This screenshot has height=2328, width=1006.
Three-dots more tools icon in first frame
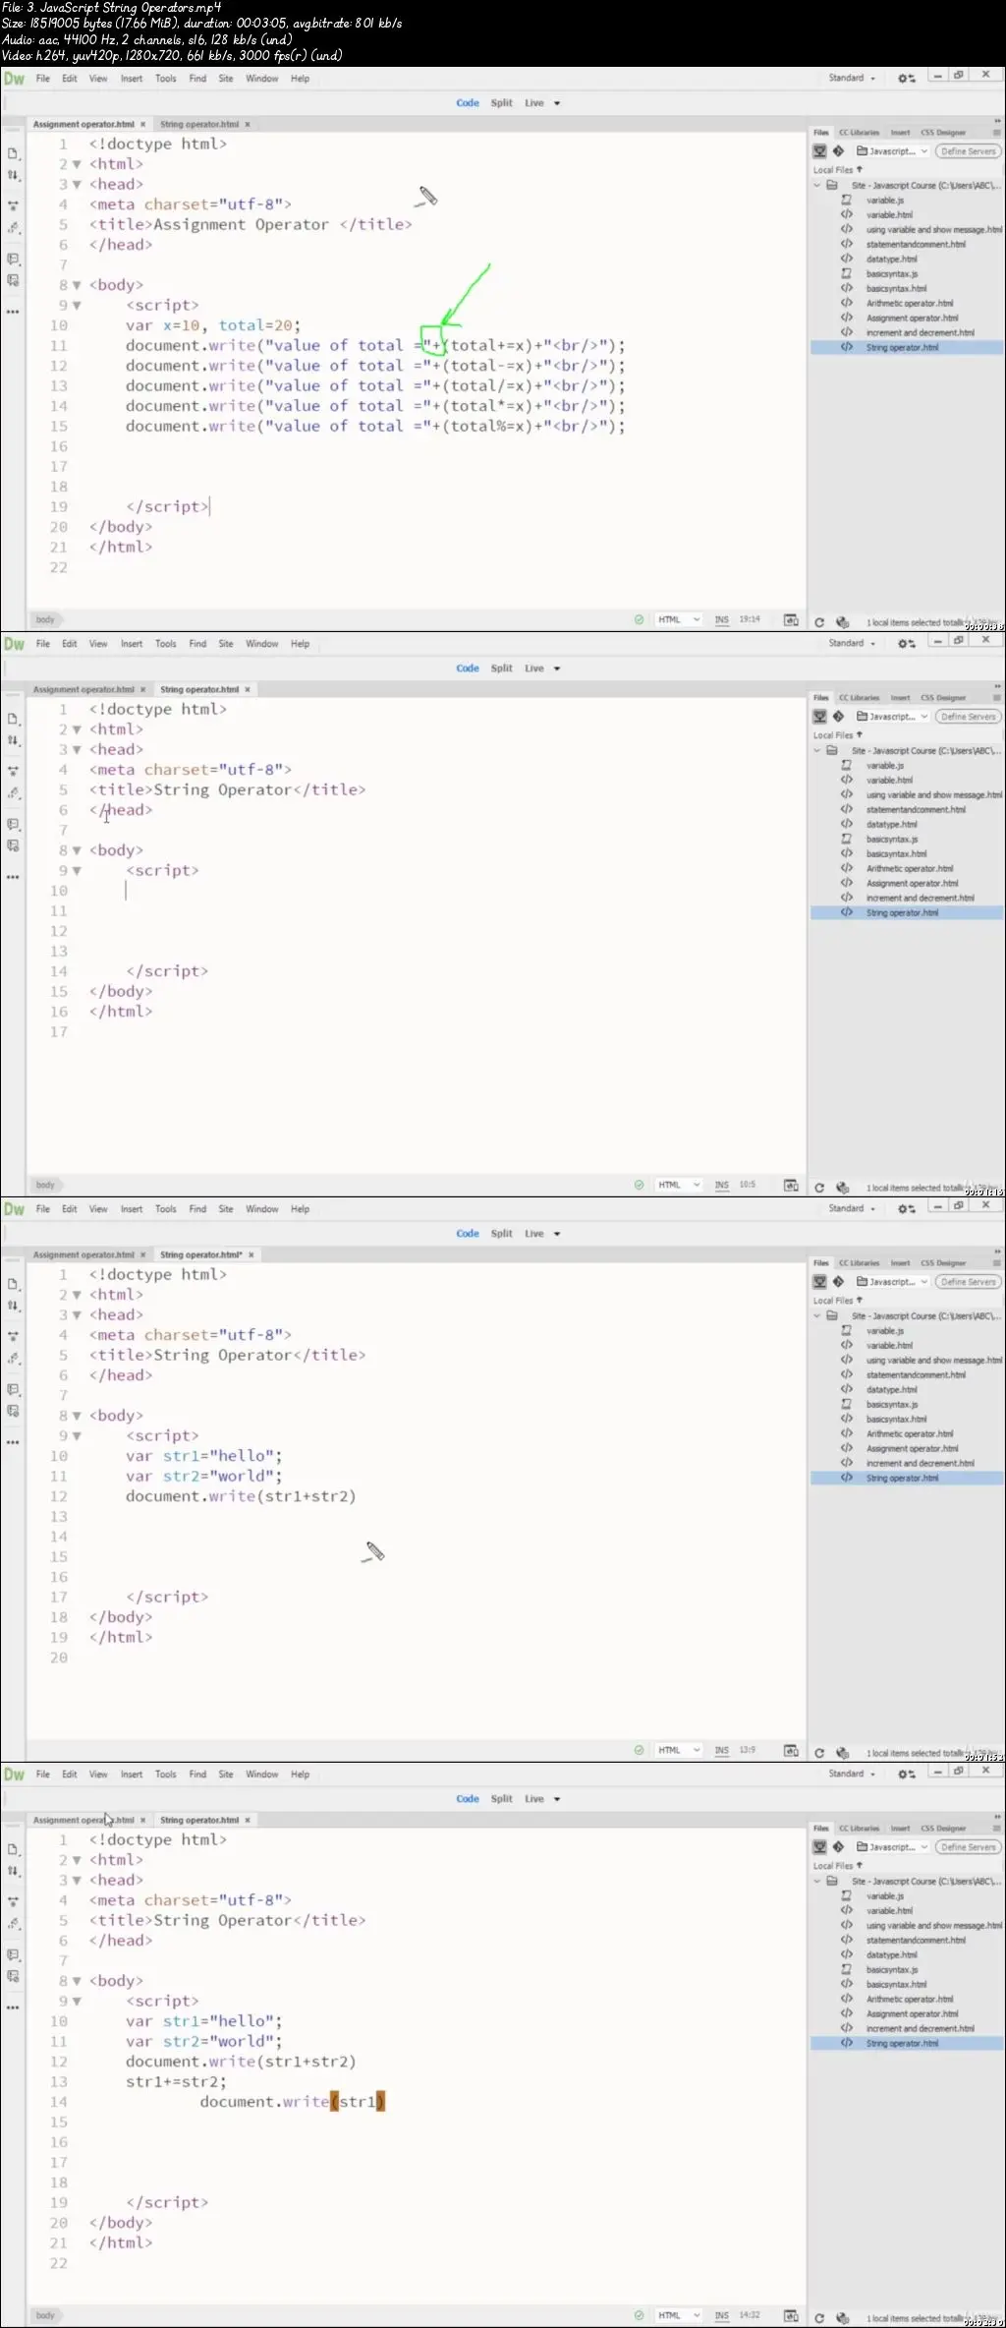point(13,312)
